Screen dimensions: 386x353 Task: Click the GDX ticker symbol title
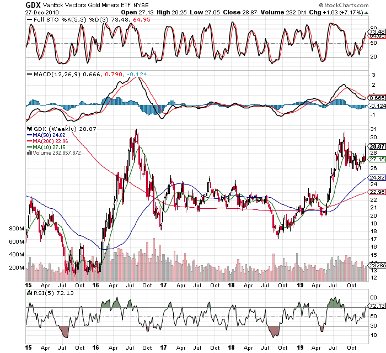(x=33, y=5)
